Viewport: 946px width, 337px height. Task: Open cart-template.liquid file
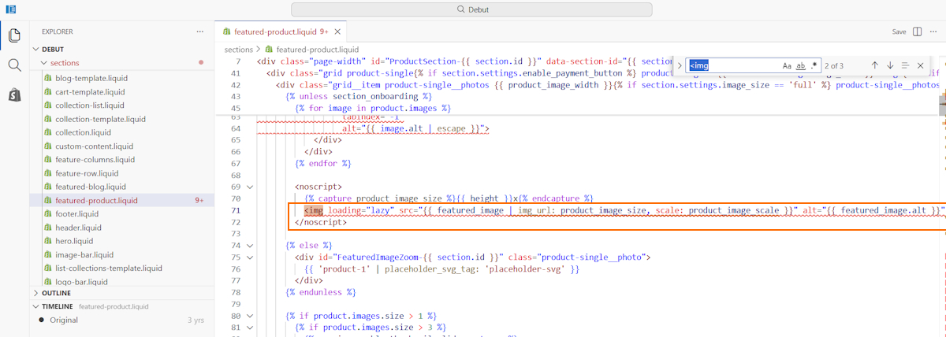tap(89, 91)
